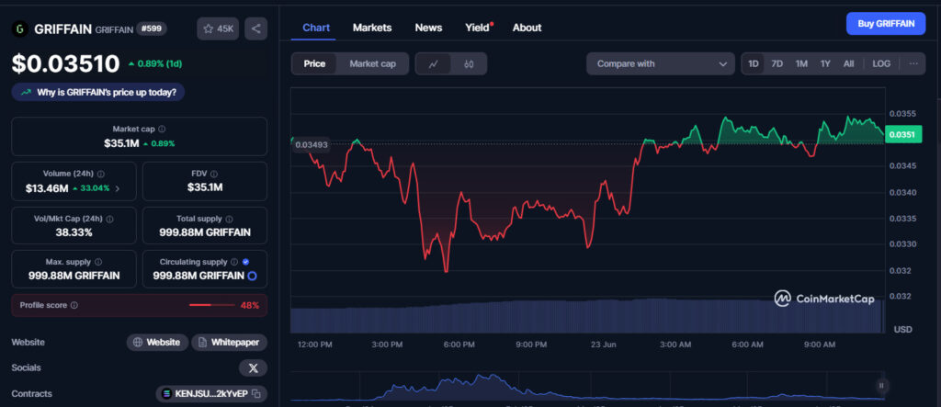Select the 7D time range
Image resolution: width=941 pixels, height=407 pixels.
tap(777, 63)
